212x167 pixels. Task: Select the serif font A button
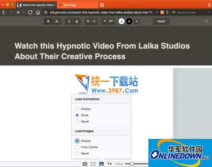click(57, 21)
